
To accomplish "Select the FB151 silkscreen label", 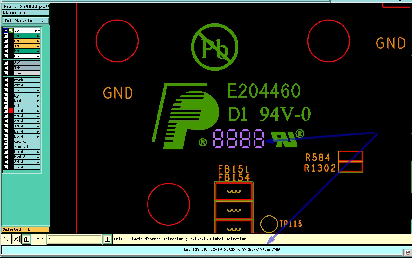I will 234,169.
